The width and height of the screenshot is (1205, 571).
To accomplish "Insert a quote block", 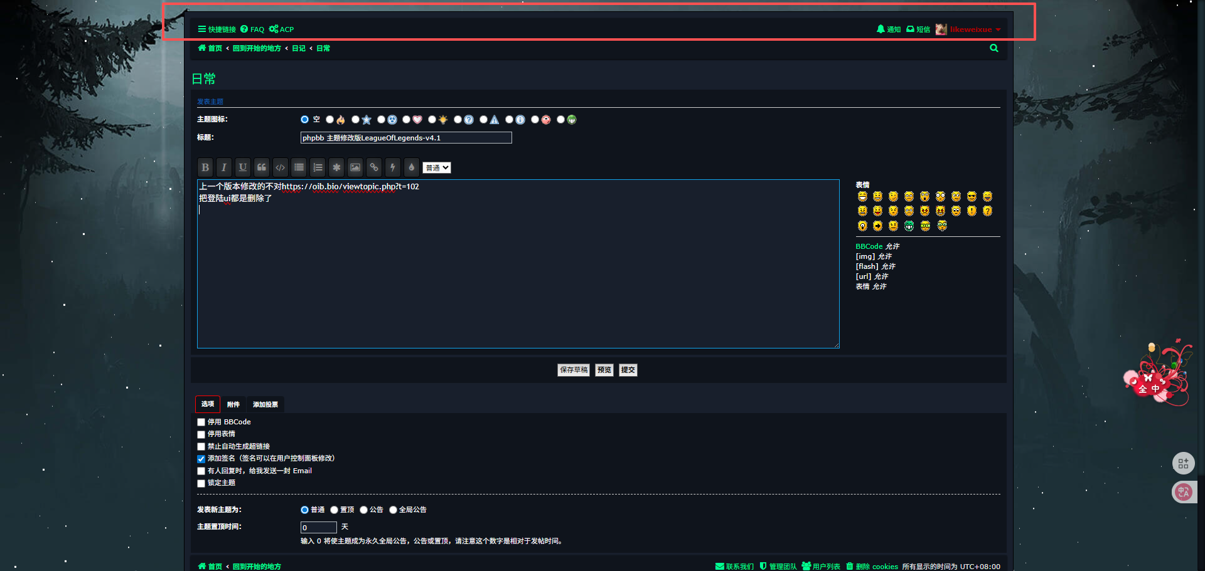I will pyautogui.click(x=262, y=167).
